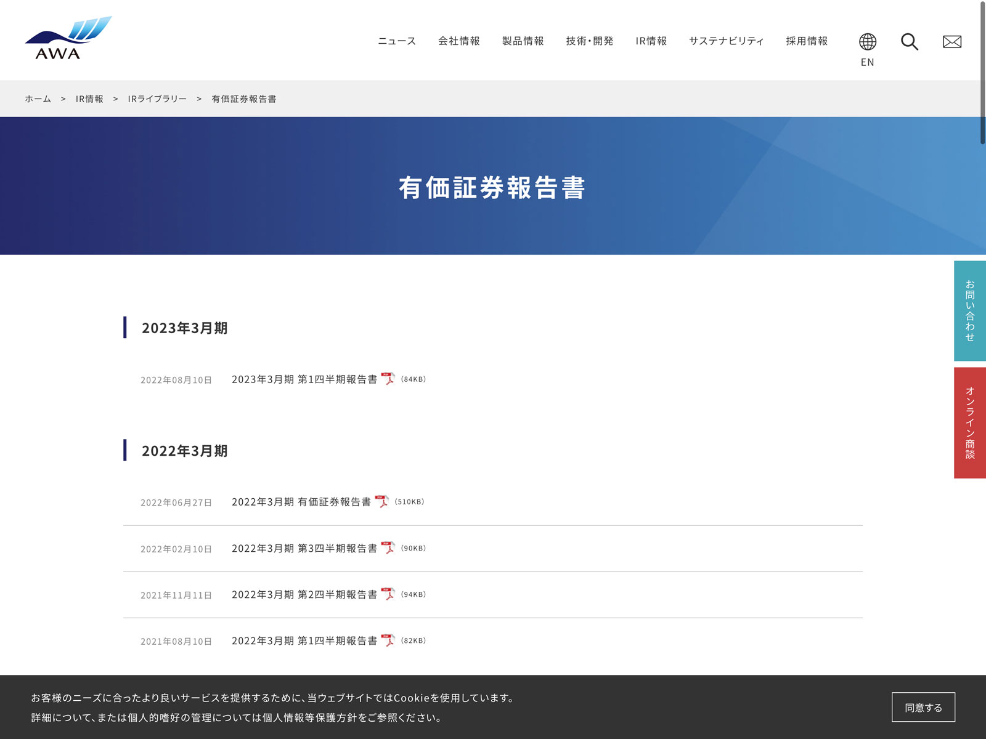Open the サステナビリティ menu
Image resolution: width=986 pixels, height=739 pixels.
click(727, 41)
